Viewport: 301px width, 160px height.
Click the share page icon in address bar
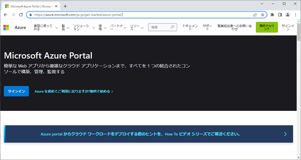pos(255,15)
